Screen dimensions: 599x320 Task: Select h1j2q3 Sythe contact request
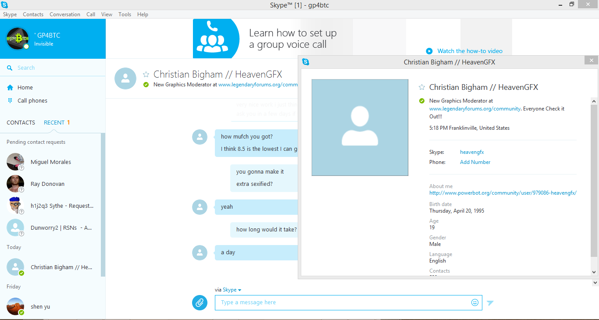click(x=50, y=206)
